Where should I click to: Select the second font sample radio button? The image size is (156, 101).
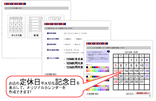click(x=64, y=63)
